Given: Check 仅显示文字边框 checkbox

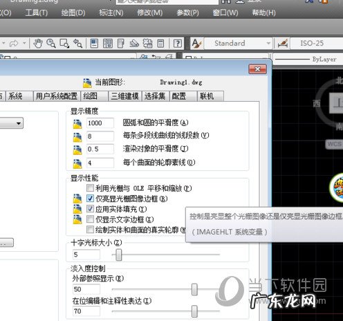Looking at the screenshot, I should coord(90,219).
